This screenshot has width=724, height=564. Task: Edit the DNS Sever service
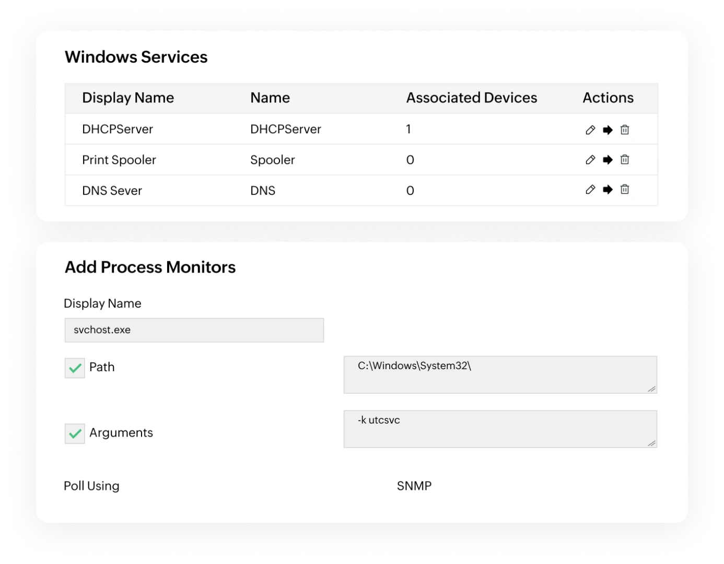pyautogui.click(x=590, y=190)
